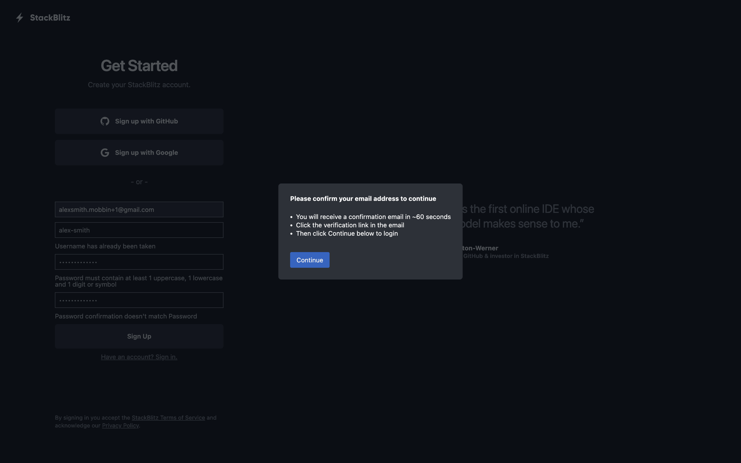This screenshot has height=463, width=741.
Task: Choose Sign up with GitHub
Action: [139, 121]
